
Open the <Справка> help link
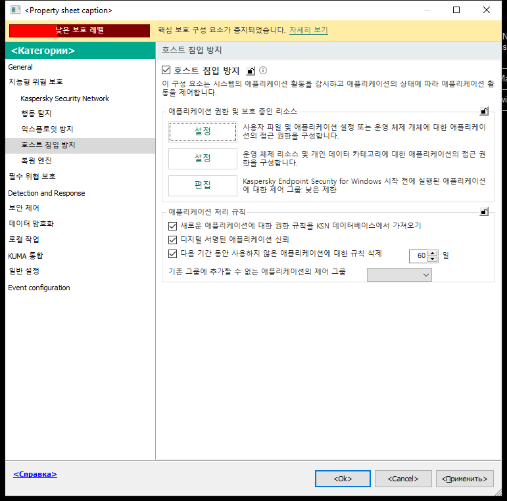tap(36, 474)
